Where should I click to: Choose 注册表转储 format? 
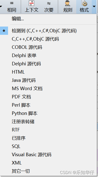[x=23, y=122]
